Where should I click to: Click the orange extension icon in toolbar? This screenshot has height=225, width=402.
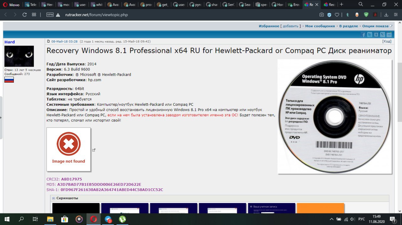[x=357, y=15]
